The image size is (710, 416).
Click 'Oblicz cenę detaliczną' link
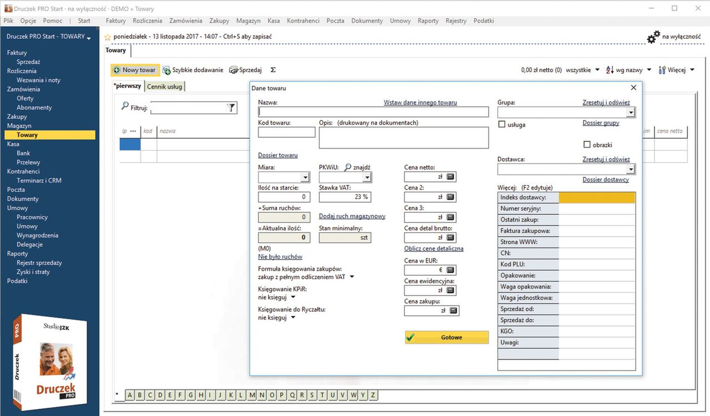tap(434, 248)
